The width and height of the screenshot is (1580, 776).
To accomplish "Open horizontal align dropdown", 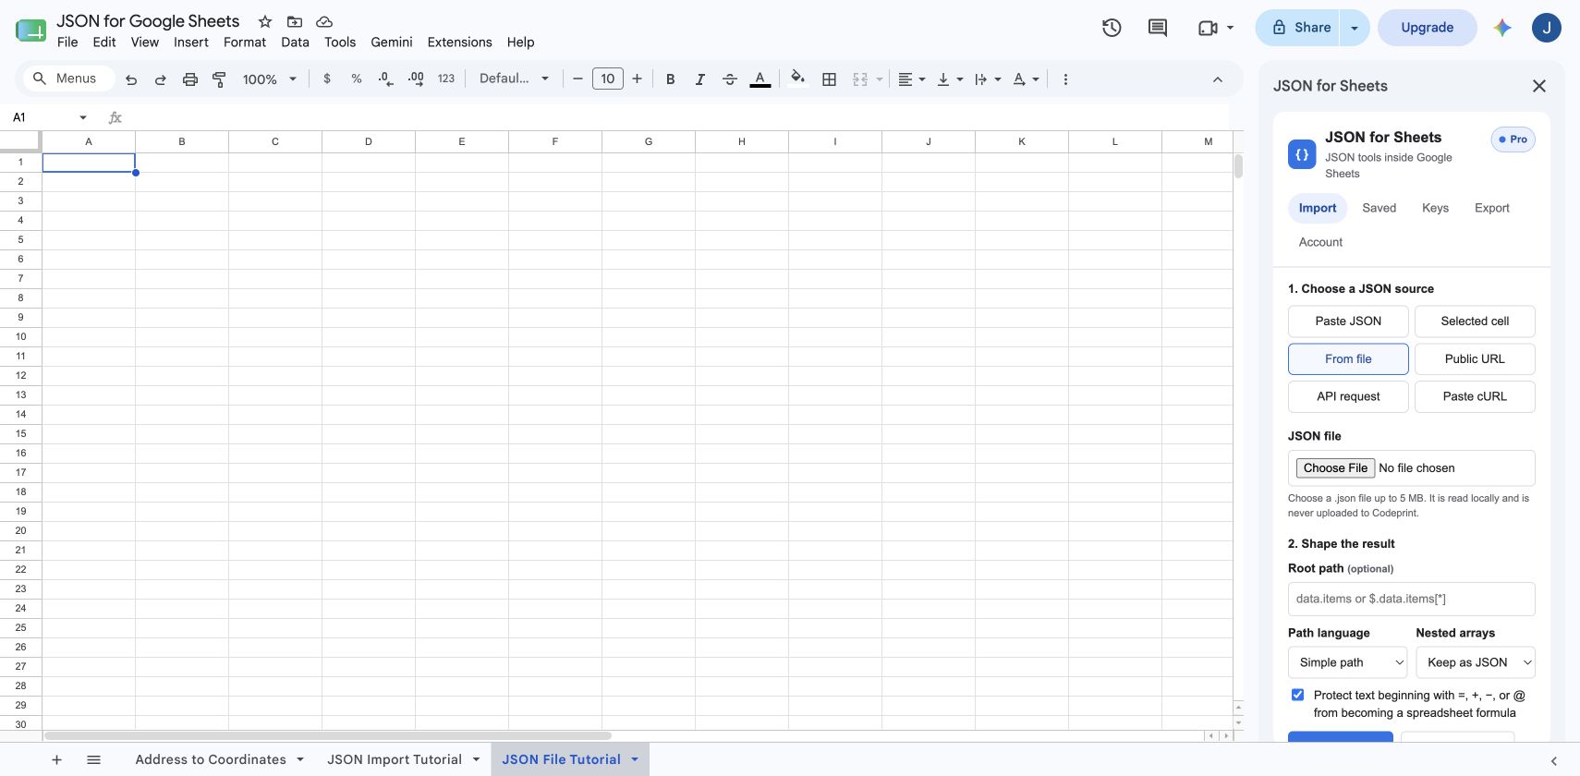I will (x=912, y=79).
